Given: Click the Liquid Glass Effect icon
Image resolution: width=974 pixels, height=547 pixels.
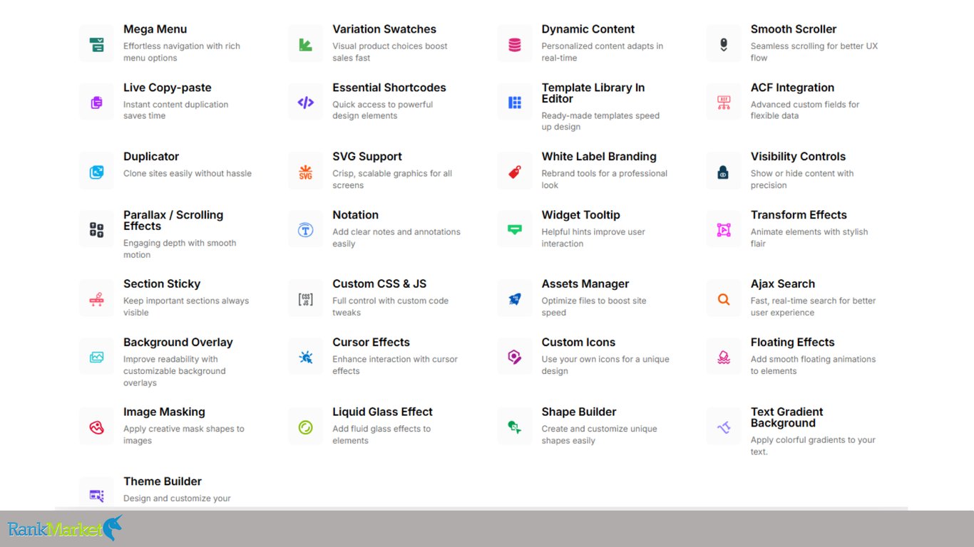Looking at the screenshot, I should (305, 427).
